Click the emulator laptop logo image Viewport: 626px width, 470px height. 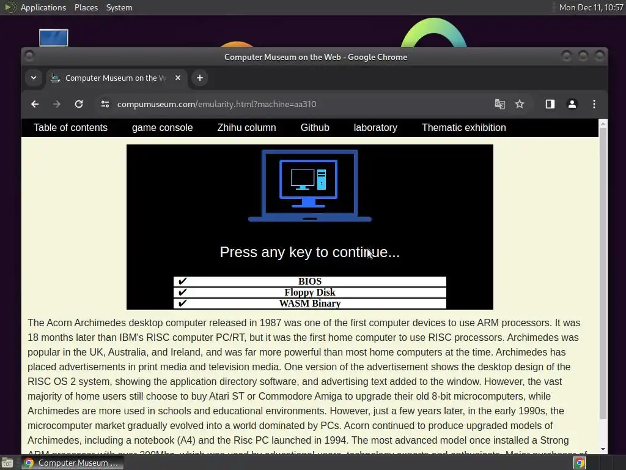(310, 186)
